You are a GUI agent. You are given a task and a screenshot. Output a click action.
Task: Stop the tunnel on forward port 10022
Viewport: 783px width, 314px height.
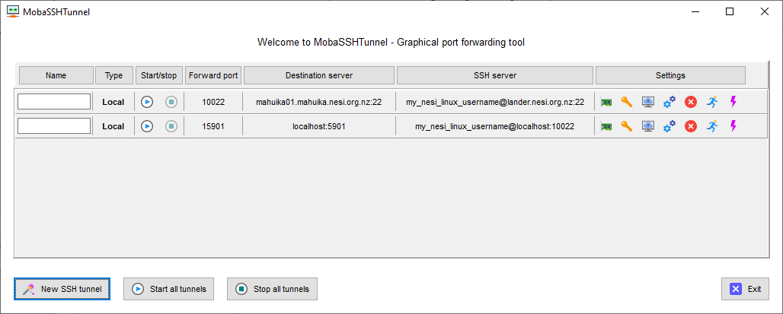(171, 102)
